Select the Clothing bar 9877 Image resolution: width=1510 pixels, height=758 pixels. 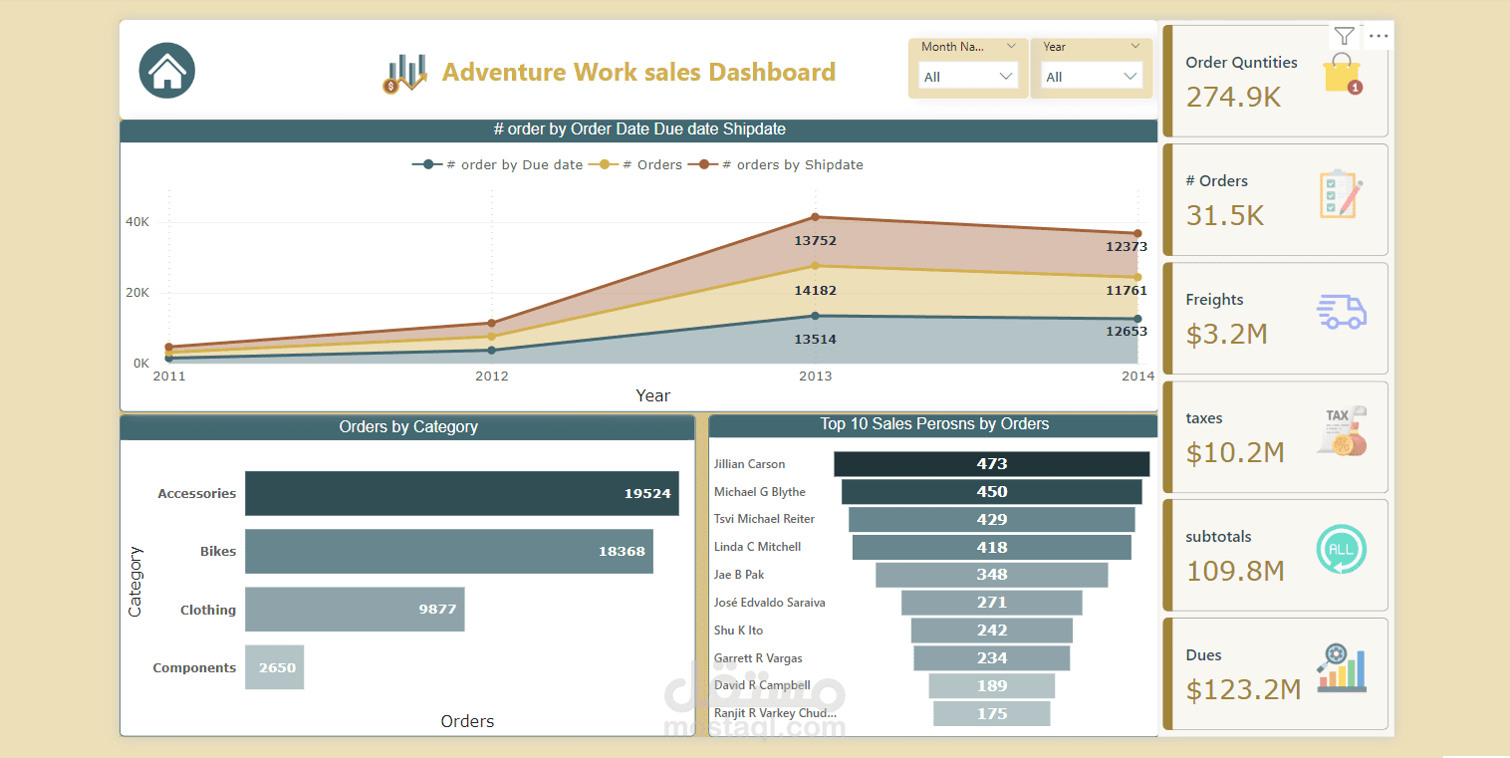click(x=355, y=610)
